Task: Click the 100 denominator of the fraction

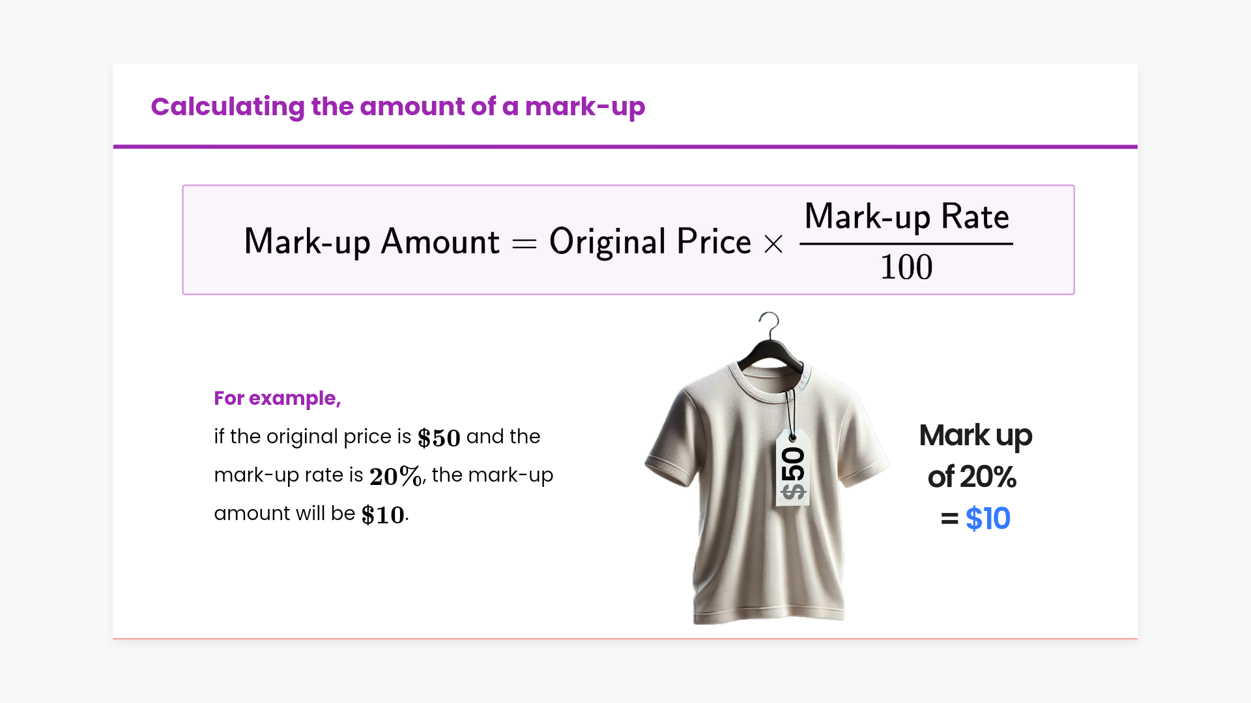Action: (906, 268)
